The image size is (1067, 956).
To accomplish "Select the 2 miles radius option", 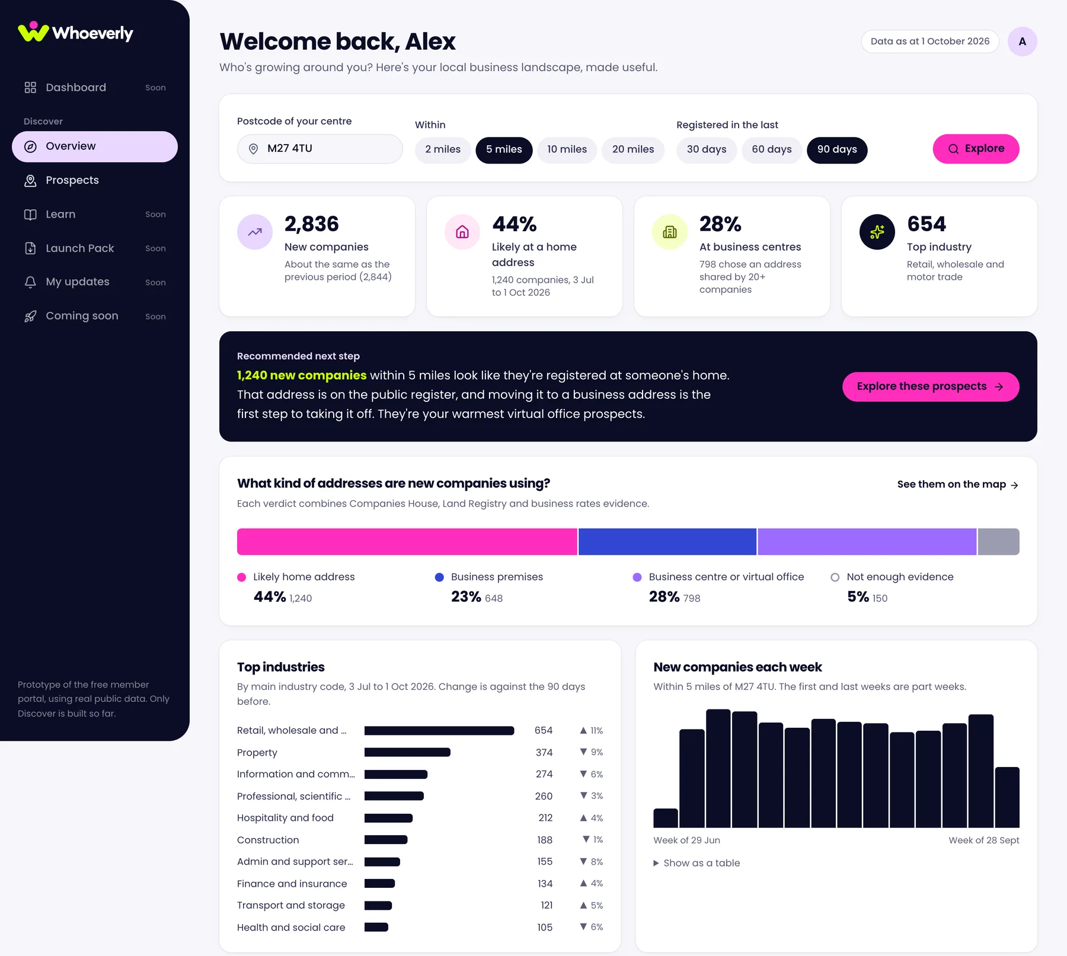I will (x=443, y=149).
